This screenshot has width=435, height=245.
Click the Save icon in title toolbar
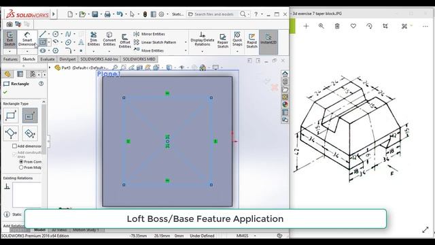click(95, 14)
